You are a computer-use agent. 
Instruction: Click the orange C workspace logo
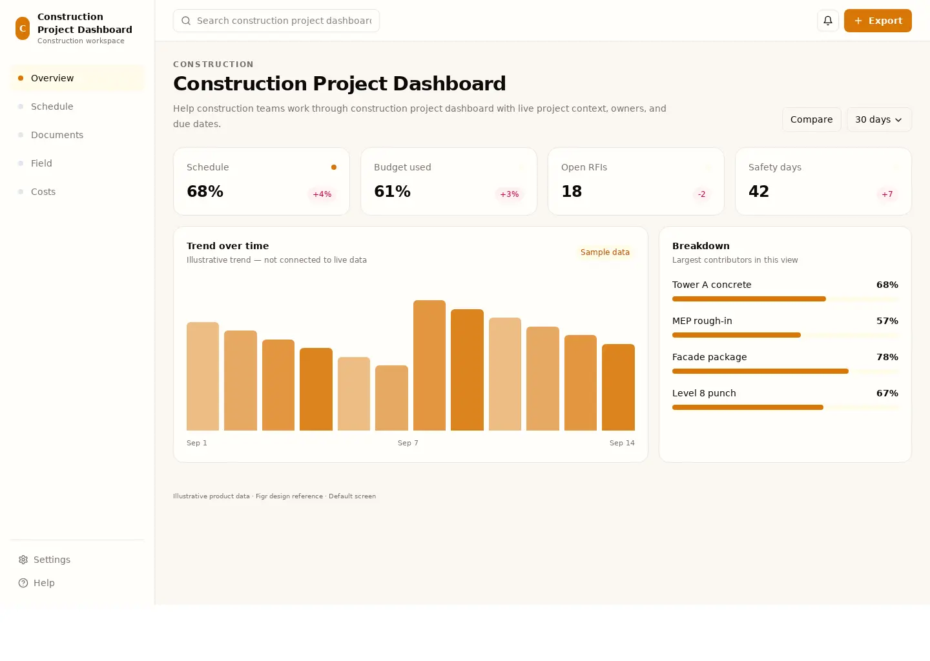(x=23, y=28)
